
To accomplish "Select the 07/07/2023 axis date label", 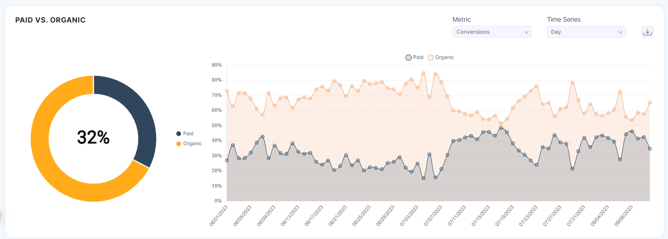I will [x=433, y=216].
